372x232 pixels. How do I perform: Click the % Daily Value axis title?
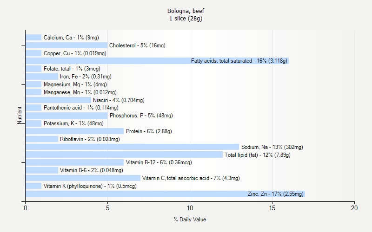tap(190, 219)
